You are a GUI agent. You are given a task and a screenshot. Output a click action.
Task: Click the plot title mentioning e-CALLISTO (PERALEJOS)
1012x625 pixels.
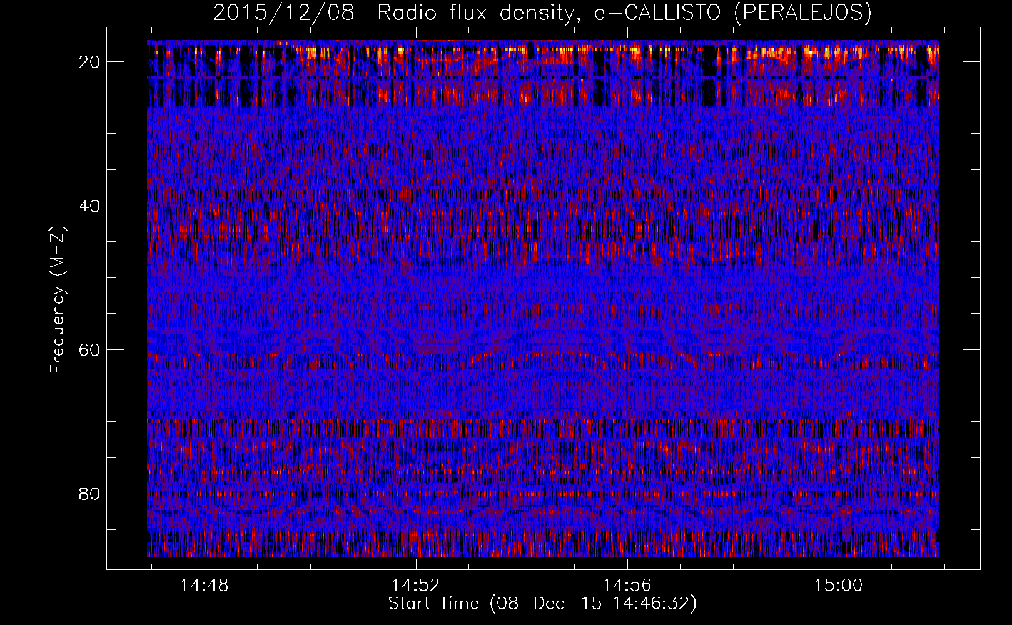[x=542, y=13]
